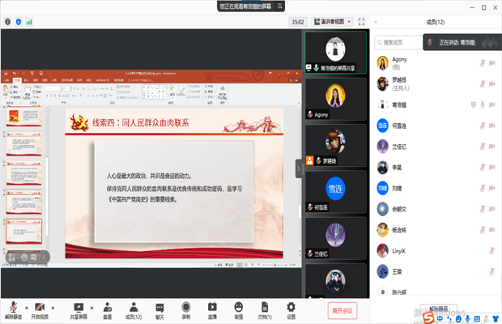This screenshot has height=324, width=502.
Task: Start recording with 录制 icon
Action: pyautogui.click(x=186, y=307)
